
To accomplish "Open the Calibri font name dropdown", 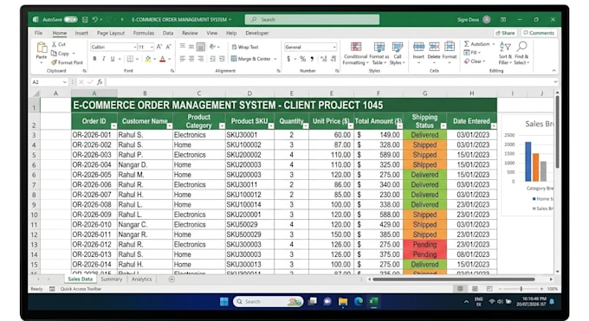I will click(135, 47).
